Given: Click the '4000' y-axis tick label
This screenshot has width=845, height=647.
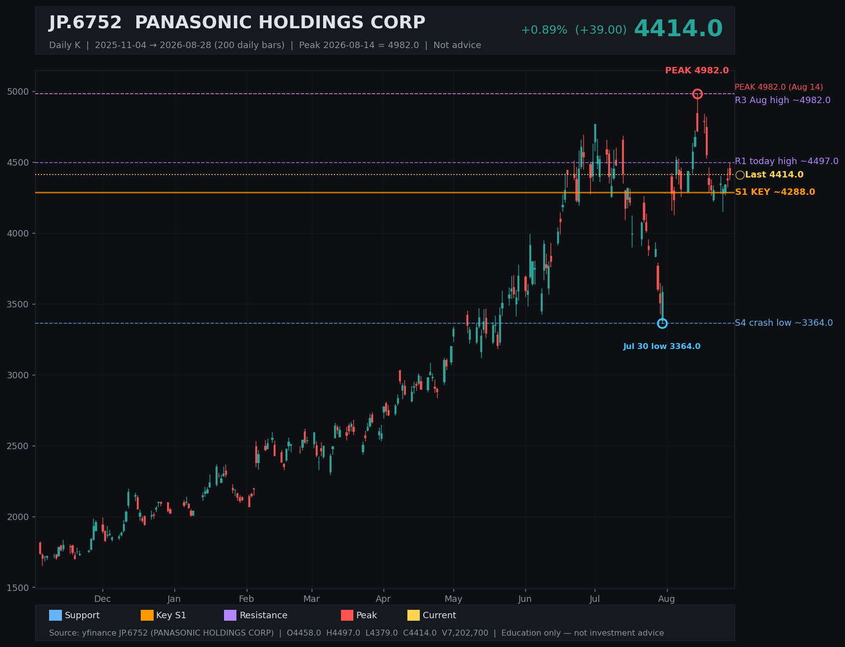Looking at the screenshot, I should pyautogui.click(x=18, y=234).
